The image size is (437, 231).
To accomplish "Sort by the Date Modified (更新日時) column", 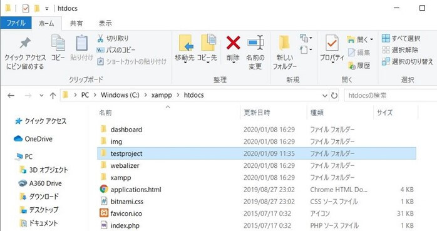I will [x=273, y=113].
